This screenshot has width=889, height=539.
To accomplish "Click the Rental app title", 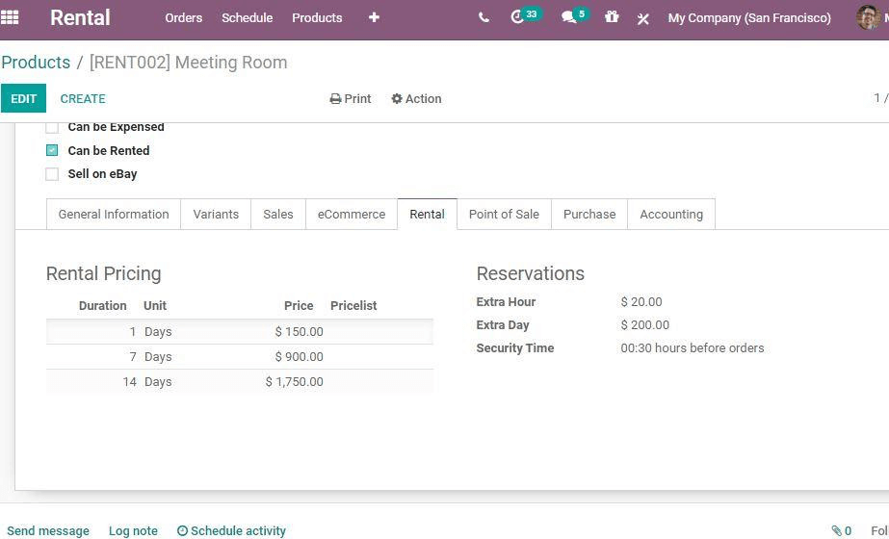I will tap(80, 17).
